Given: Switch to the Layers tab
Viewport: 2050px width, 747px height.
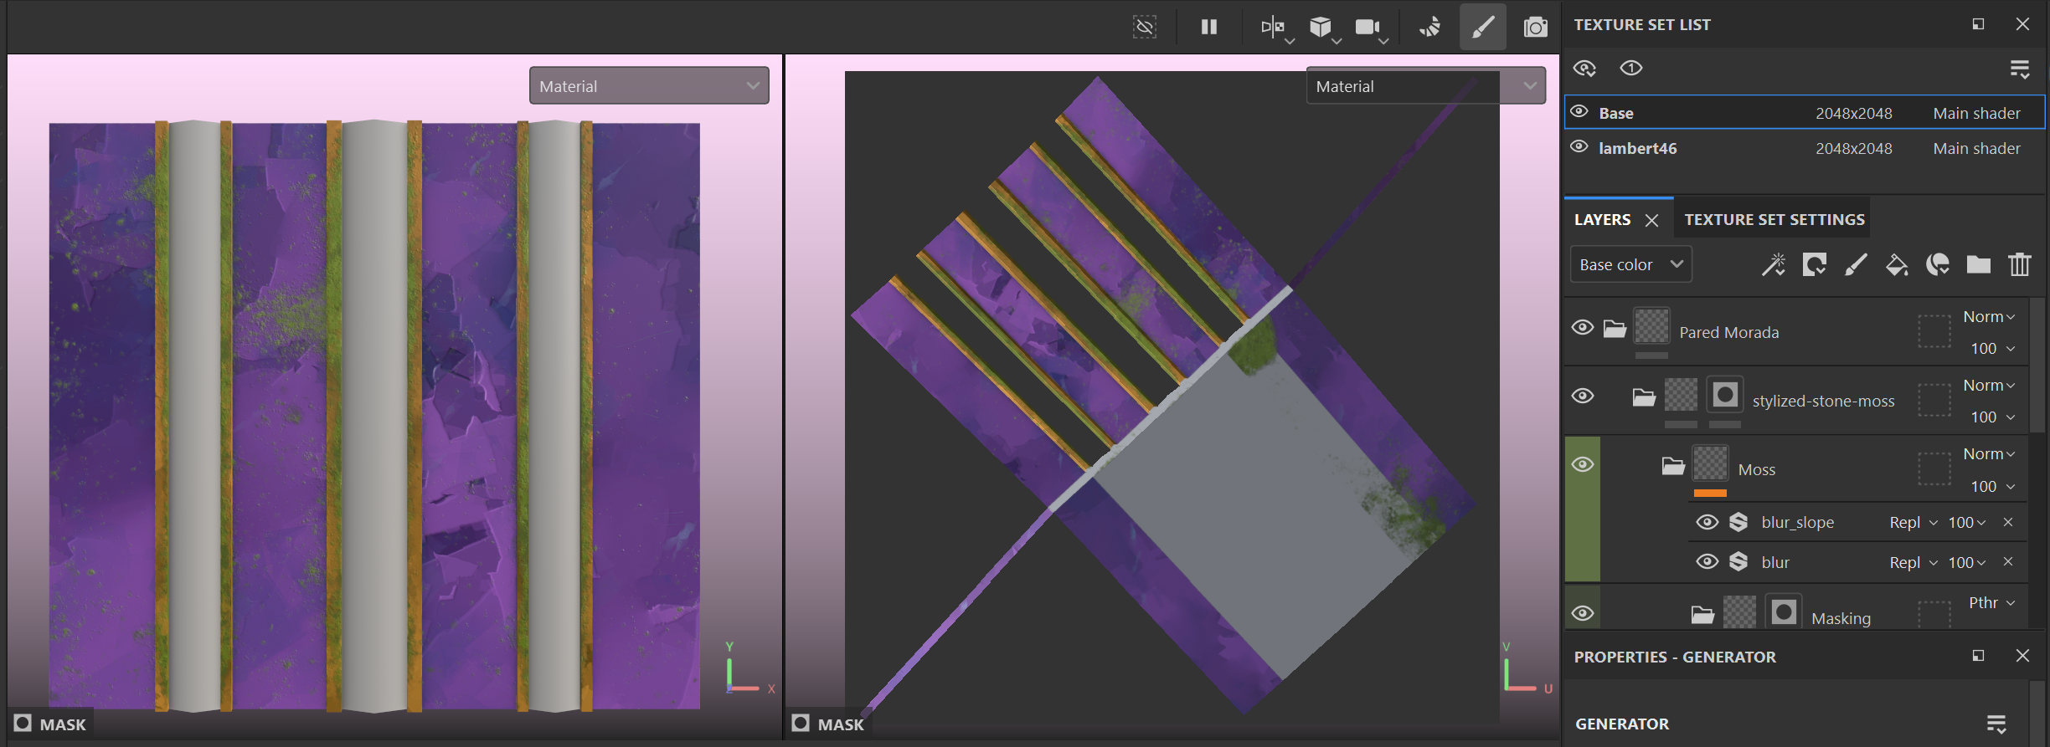Looking at the screenshot, I should 1602,219.
